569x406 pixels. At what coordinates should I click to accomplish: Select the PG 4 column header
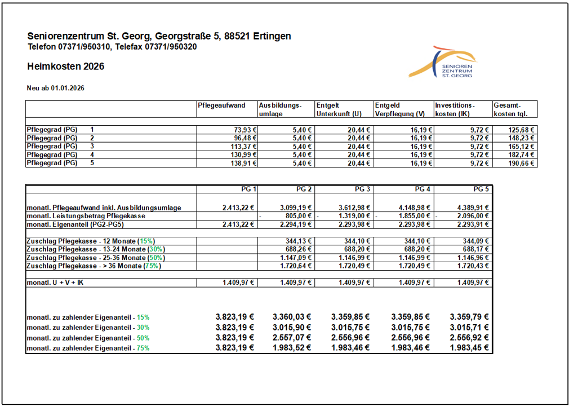click(423, 189)
